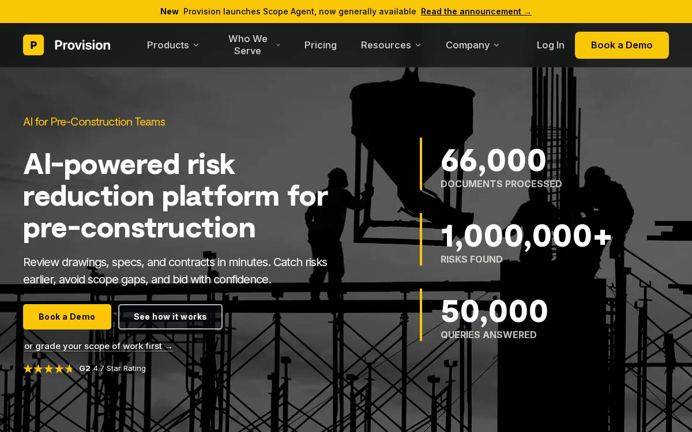
Task: Click the 1,000,000+ statistic
Action: tap(526, 236)
